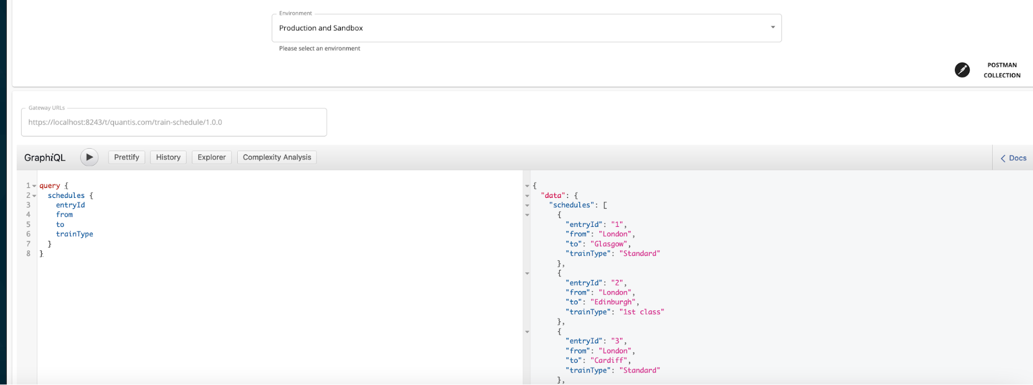Click the "1st class" trainType value

point(641,312)
